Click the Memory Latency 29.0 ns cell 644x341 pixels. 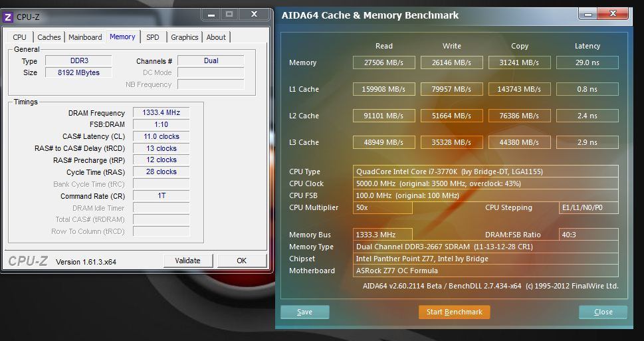(x=588, y=62)
